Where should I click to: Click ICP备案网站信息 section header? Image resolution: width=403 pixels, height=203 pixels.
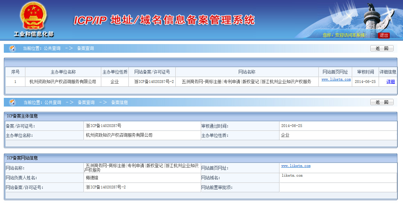click(22, 158)
